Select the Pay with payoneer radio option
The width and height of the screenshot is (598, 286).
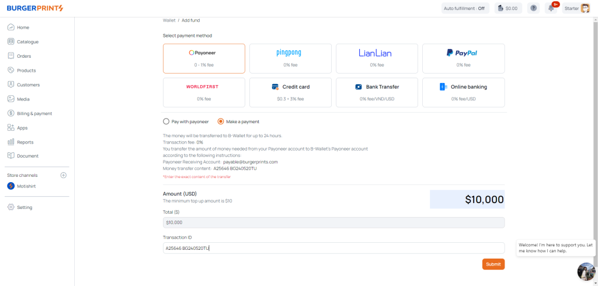pos(166,121)
